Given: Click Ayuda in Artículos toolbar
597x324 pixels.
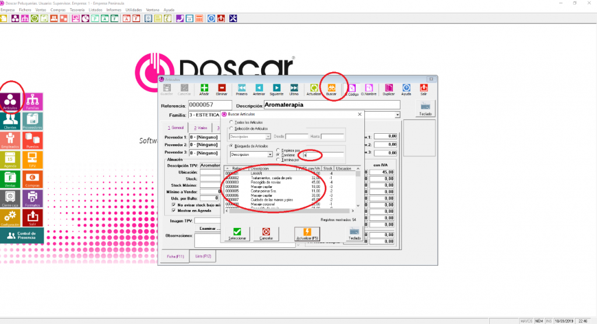Looking at the screenshot, I should click(406, 90).
